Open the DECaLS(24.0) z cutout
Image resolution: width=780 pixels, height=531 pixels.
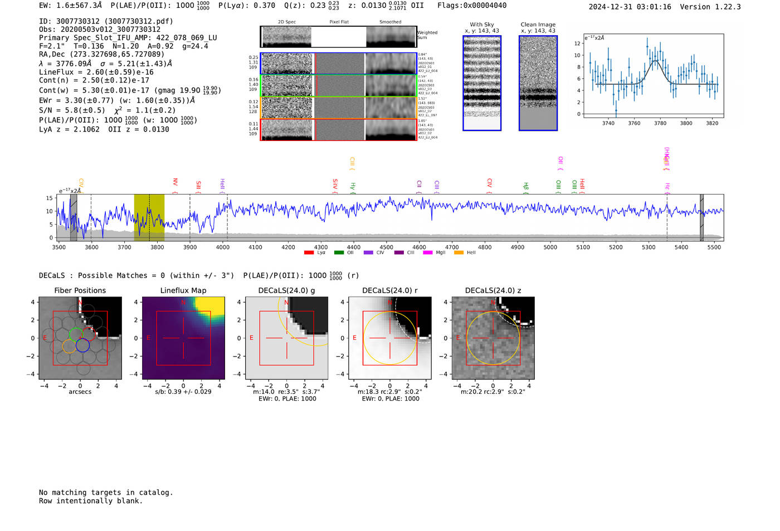pos(493,338)
